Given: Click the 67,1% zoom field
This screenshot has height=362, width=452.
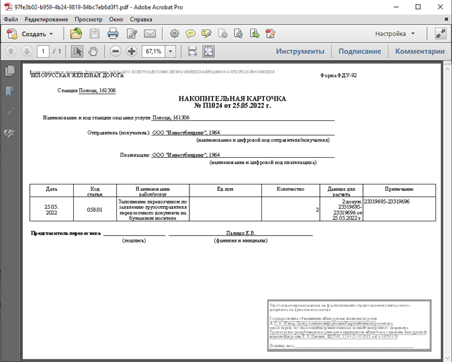Looking at the screenshot, I should (x=154, y=52).
